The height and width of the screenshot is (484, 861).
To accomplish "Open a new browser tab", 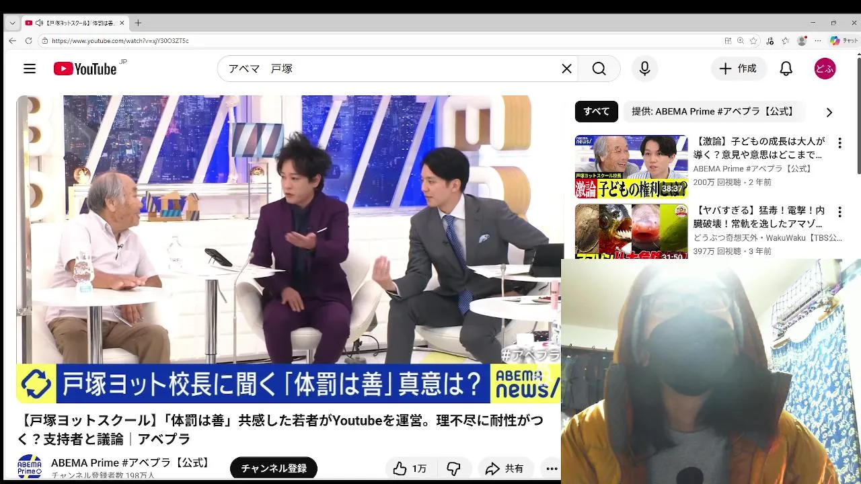I will [x=138, y=23].
